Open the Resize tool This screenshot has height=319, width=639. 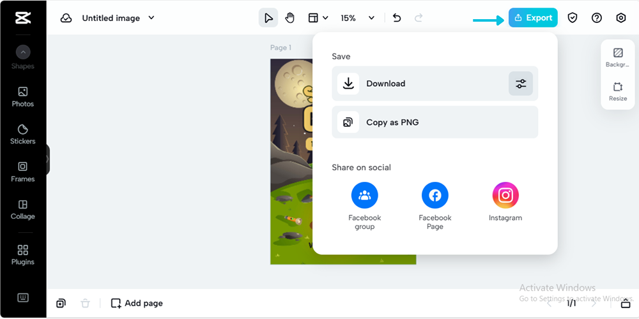618,91
